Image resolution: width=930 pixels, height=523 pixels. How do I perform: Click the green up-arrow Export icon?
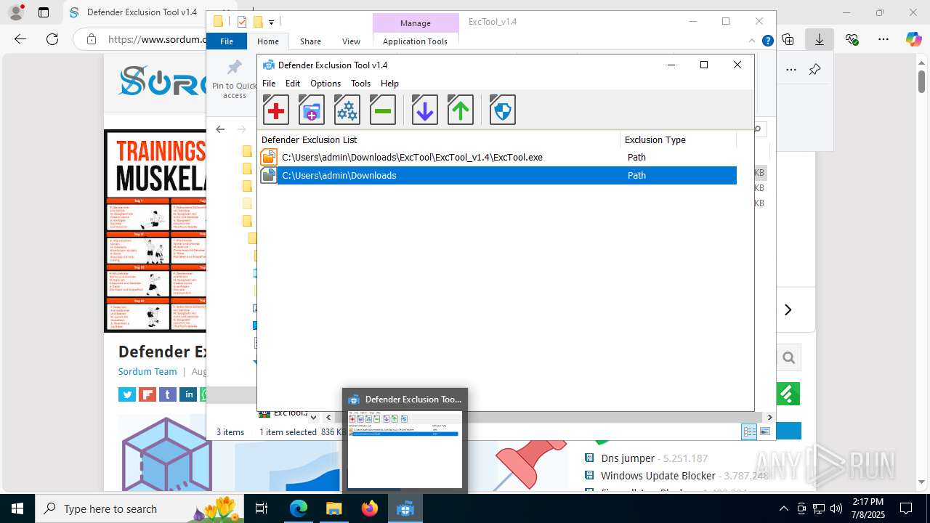click(460, 110)
